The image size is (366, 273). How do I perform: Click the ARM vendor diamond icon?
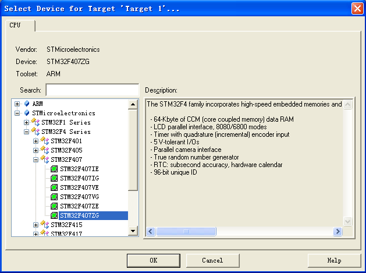coord(27,104)
